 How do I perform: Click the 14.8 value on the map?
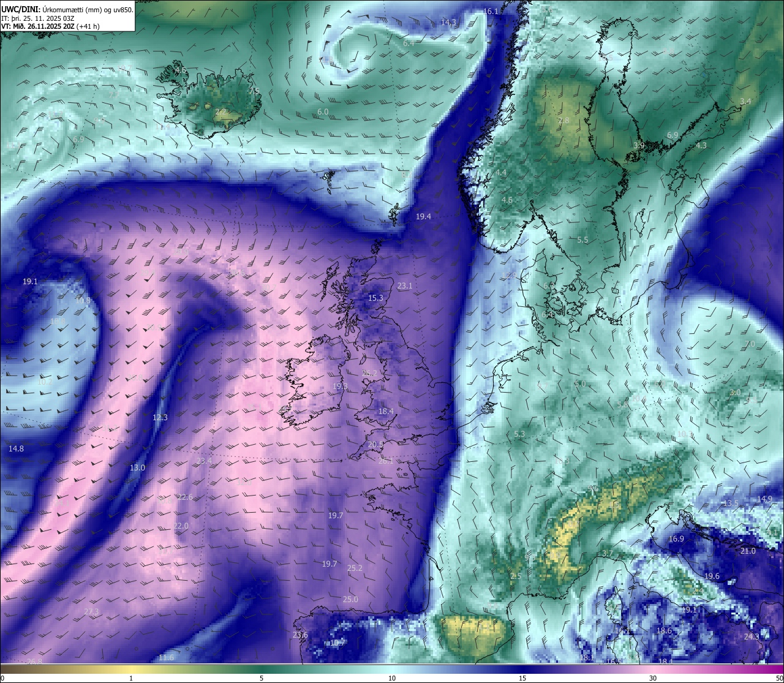(x=16, y=449)
